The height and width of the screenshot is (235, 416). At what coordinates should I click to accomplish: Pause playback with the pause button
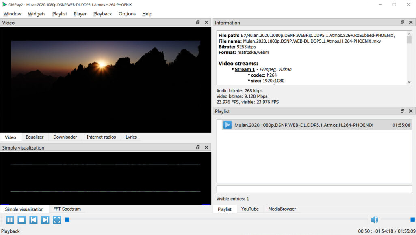10,220
